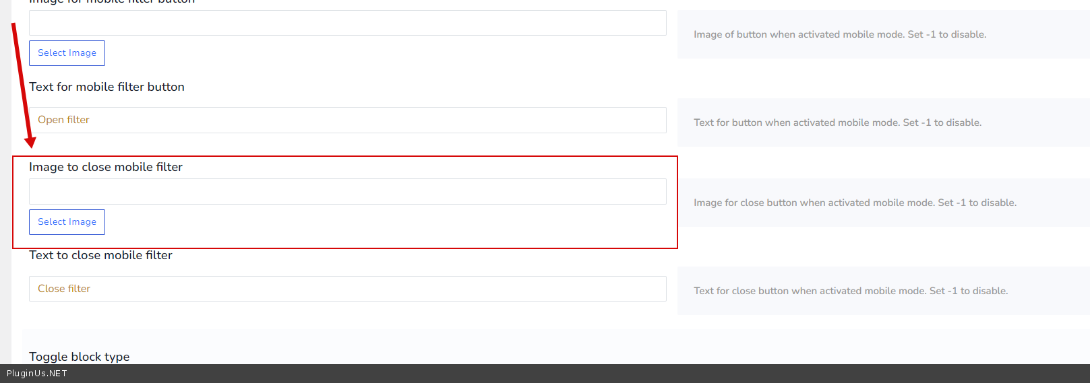Click Select Image below the close filter image field
Viewport: 1090px width, 383px height.
tap(67, 222)
